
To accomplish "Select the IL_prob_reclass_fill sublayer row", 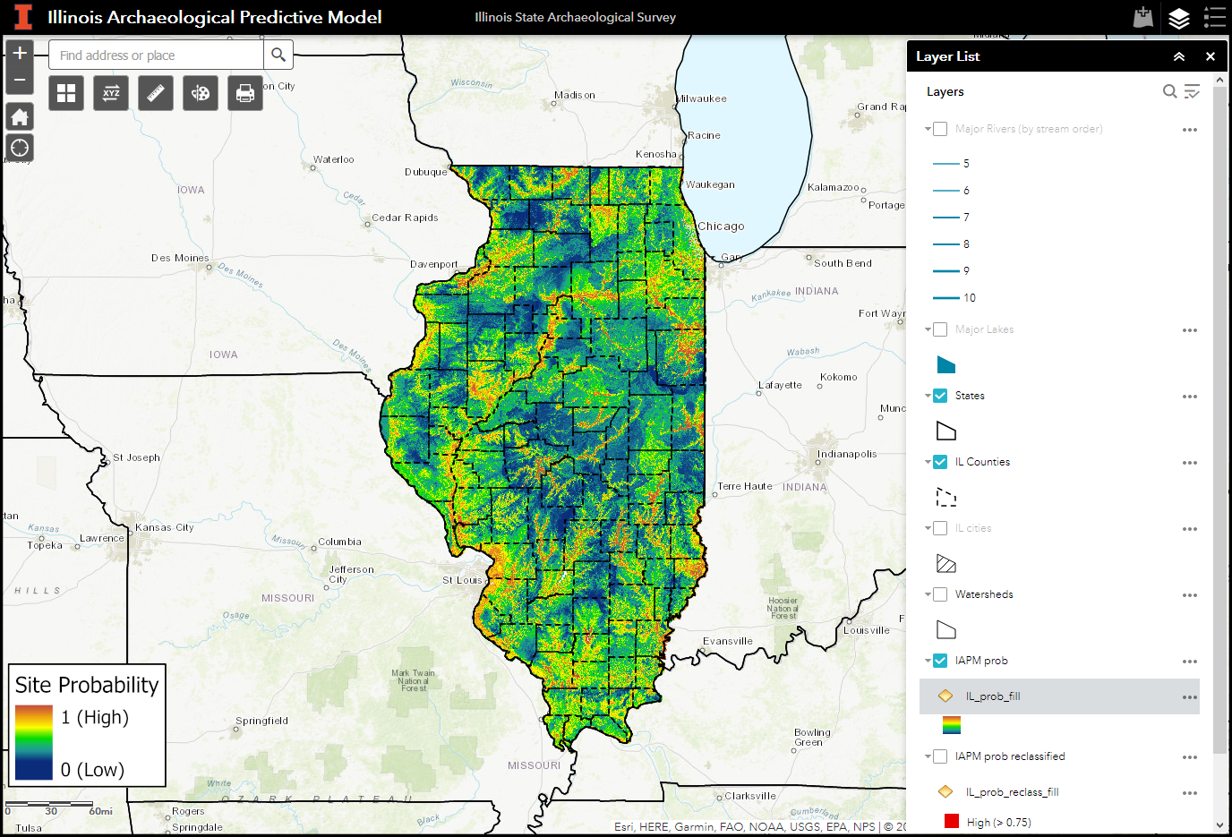I will [x=1059, y=792].
